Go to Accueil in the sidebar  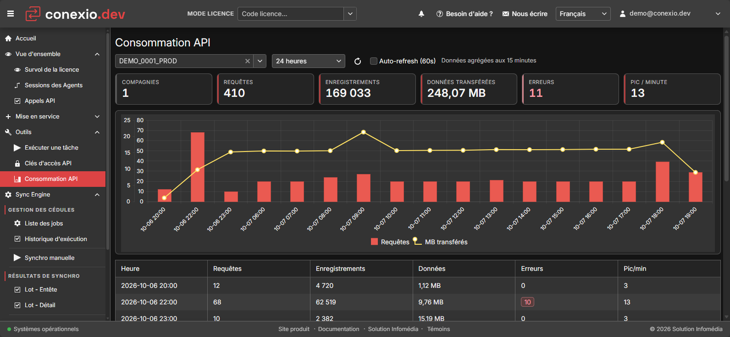pos(53,39)
